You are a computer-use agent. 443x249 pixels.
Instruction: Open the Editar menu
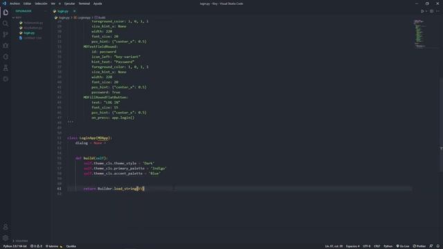tap(27, 3)
